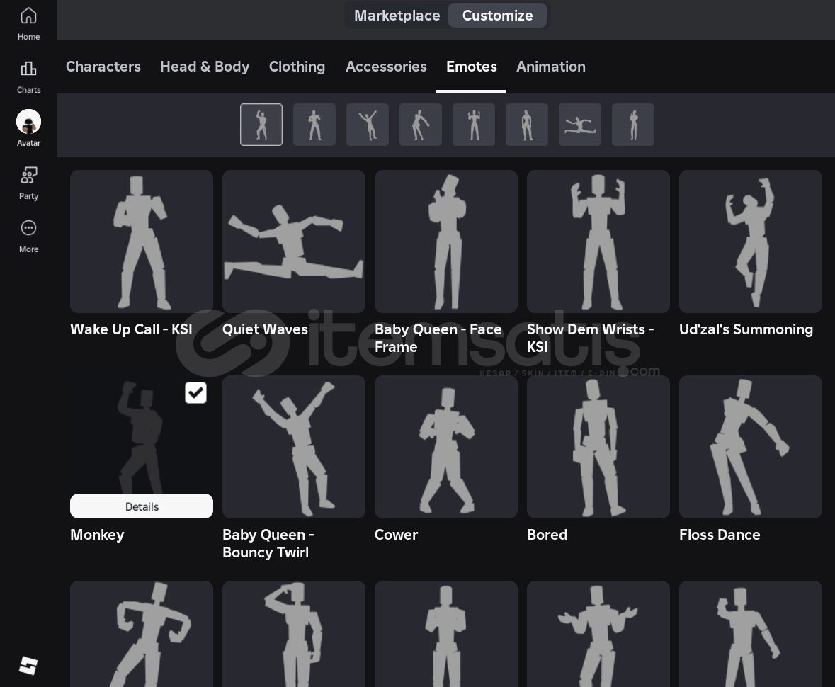This screenshot has height=687, width=835.
Task: Switch to the Customize tab
Action: click(x=497, y=16)
